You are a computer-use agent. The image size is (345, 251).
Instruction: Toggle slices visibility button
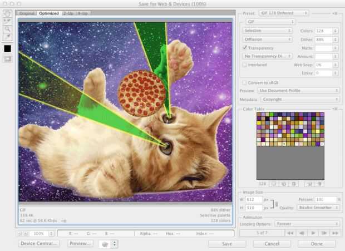tap(7, 59)
